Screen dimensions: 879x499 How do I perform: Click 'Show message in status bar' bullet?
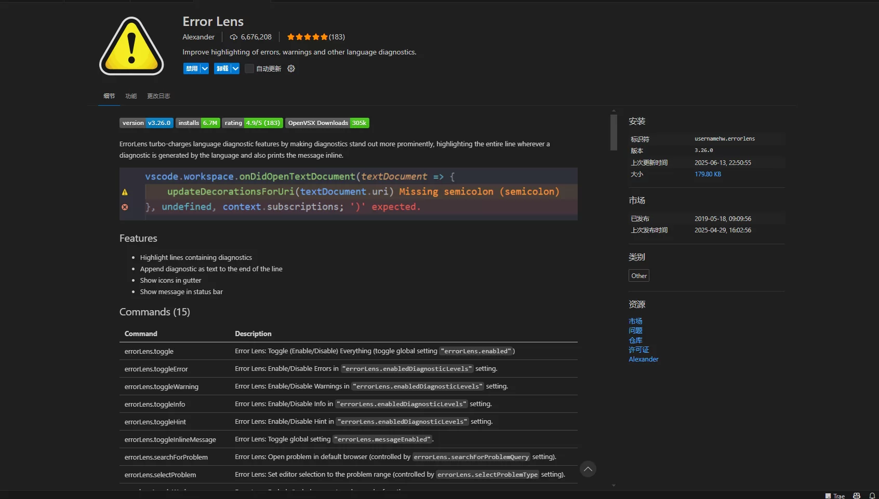pos(181,292)
